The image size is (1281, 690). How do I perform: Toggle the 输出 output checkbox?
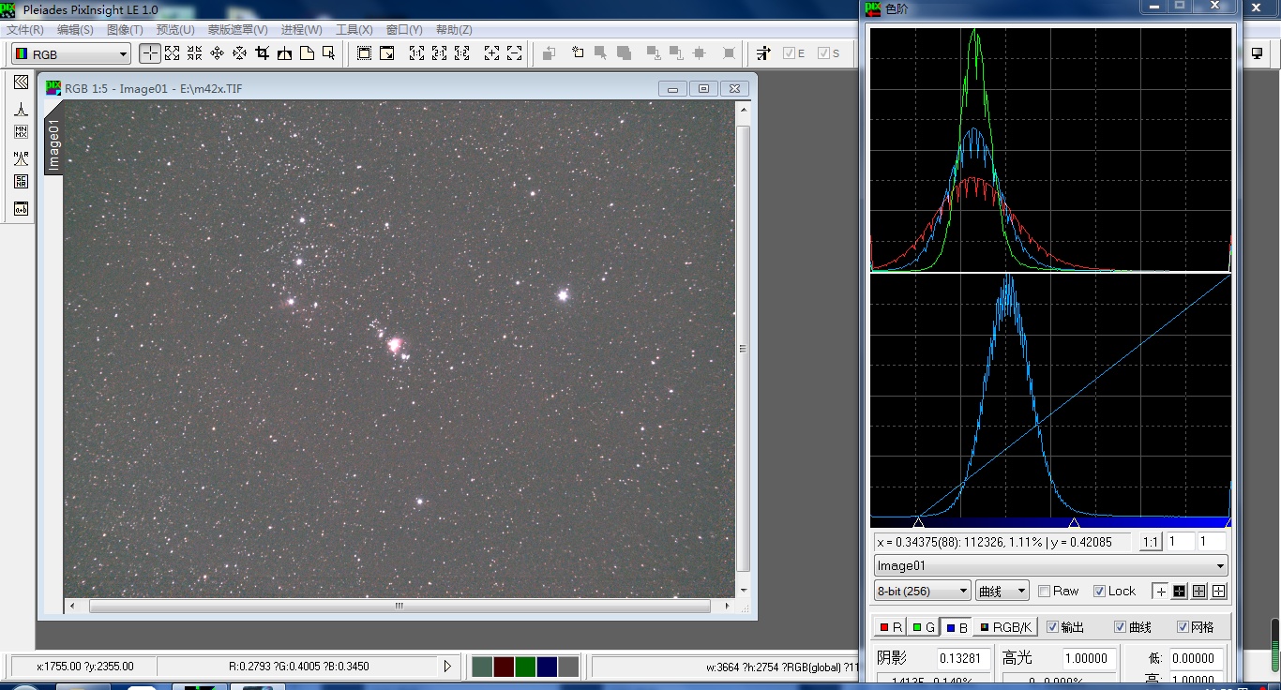[1052, 627]
